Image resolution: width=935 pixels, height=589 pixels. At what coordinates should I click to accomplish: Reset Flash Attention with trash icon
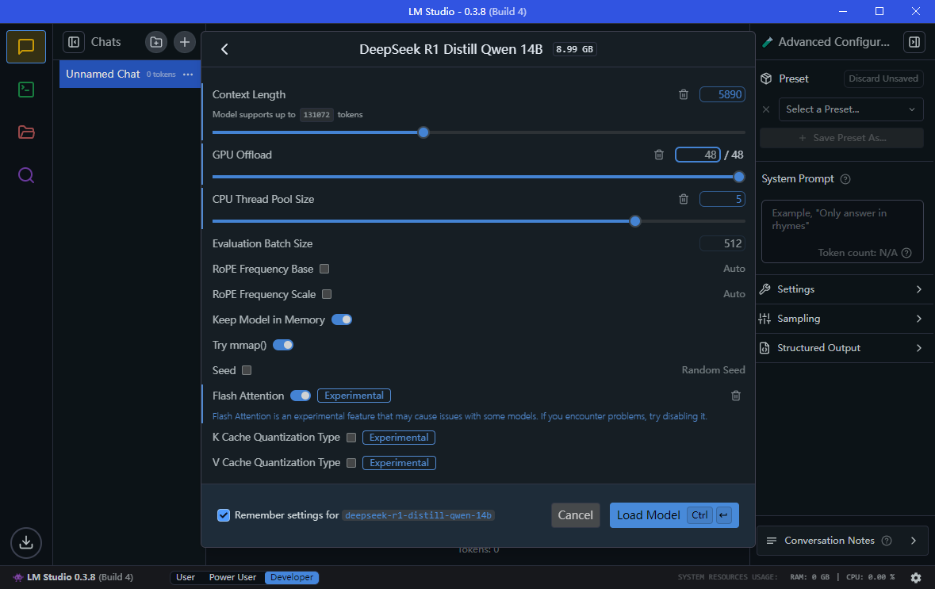tap(736, 396)
